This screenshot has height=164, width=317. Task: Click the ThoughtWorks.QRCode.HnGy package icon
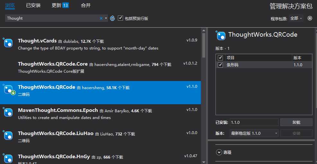point(8,159)
